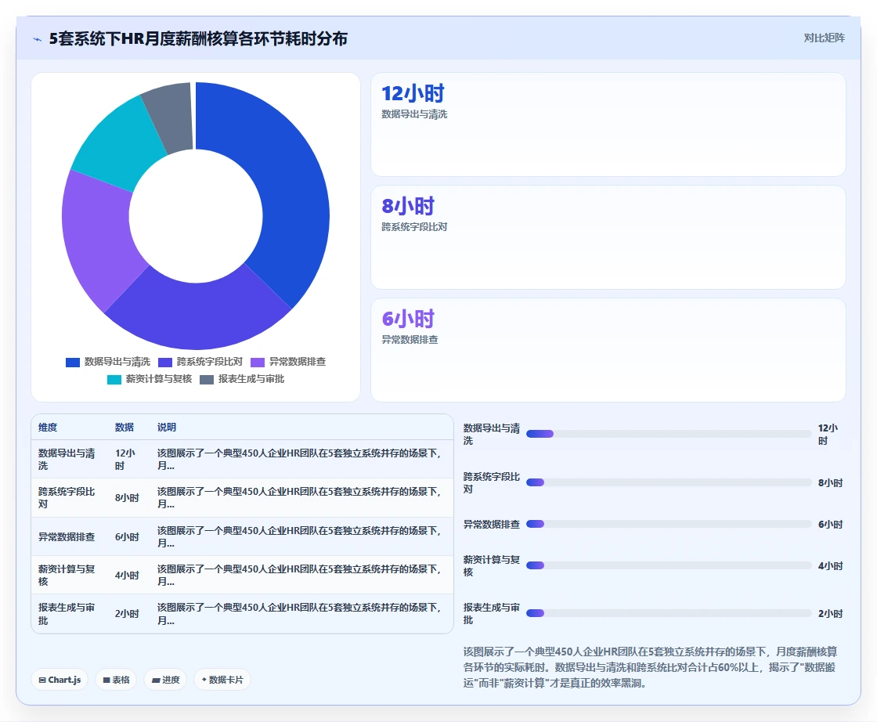Click the 报表生成与审批 progress bar
877x722 pixels.
click(669, 613)
